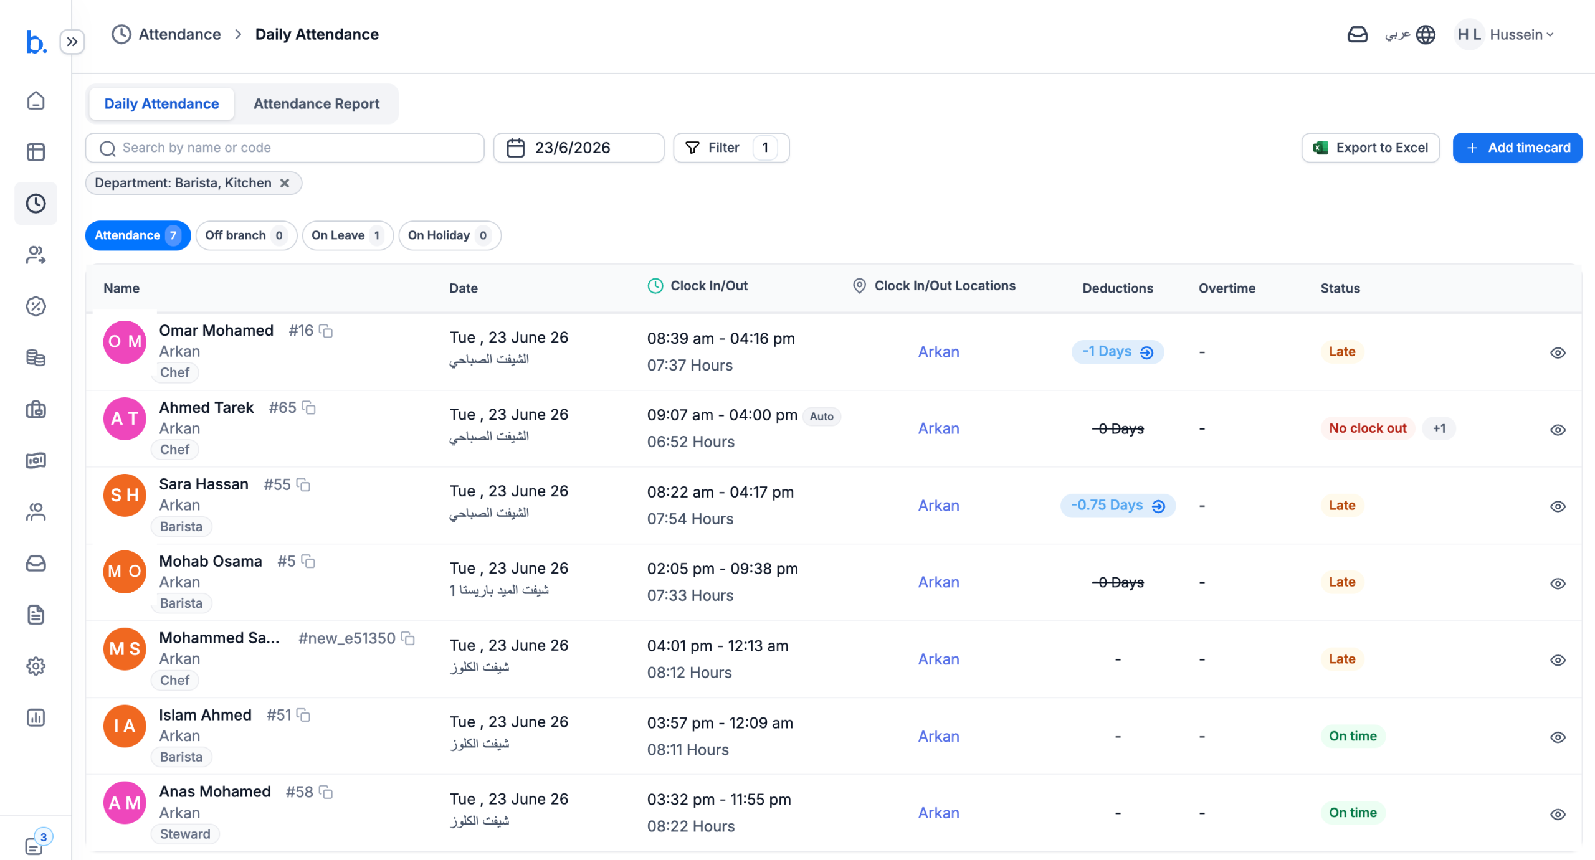Open the coins stack icon in sidebar

[x=36, y=357]
